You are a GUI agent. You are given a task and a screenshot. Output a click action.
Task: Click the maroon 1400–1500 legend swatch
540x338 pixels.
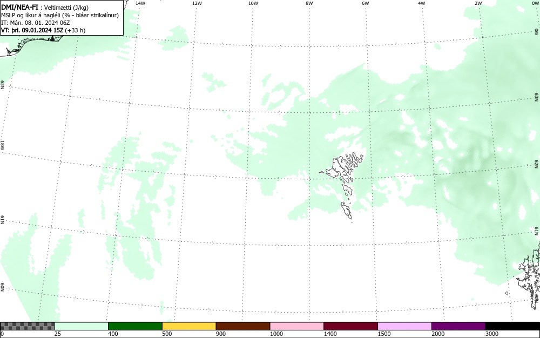click(350, 326)
